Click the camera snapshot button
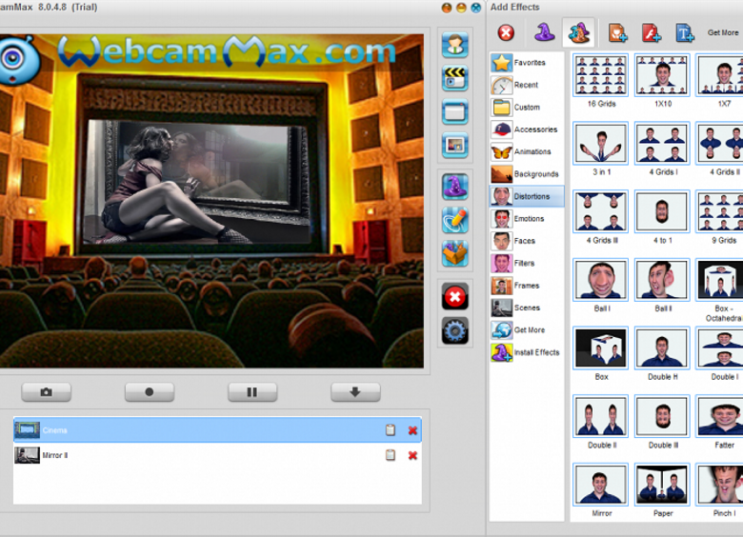Viewport: 743px width, 537px height. click(x=47, y=392)
